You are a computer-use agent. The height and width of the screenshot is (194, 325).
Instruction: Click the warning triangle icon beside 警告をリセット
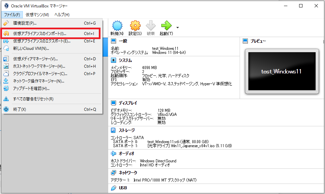tap(6, 99)
